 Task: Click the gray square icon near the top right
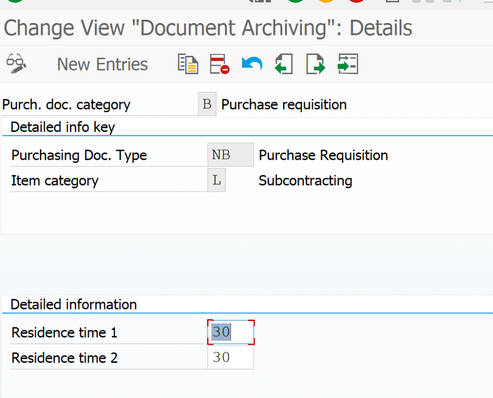pyautogui.click(x=391, y=1)
